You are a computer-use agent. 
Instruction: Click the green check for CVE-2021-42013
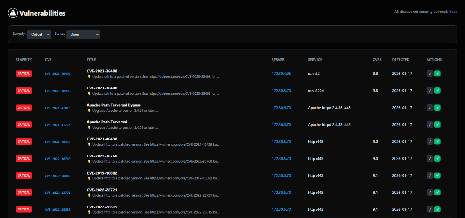pyautogui.click(x=437, y=108)
